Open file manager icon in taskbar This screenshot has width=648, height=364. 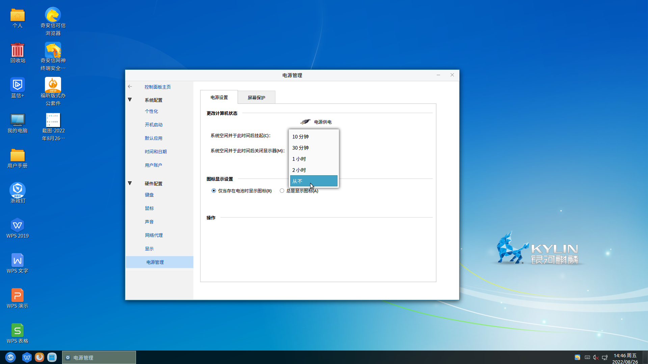click(x=52, y=357)
